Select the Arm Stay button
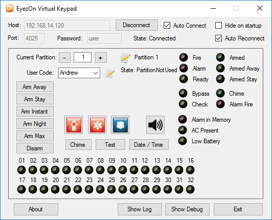 coord(35,99)
